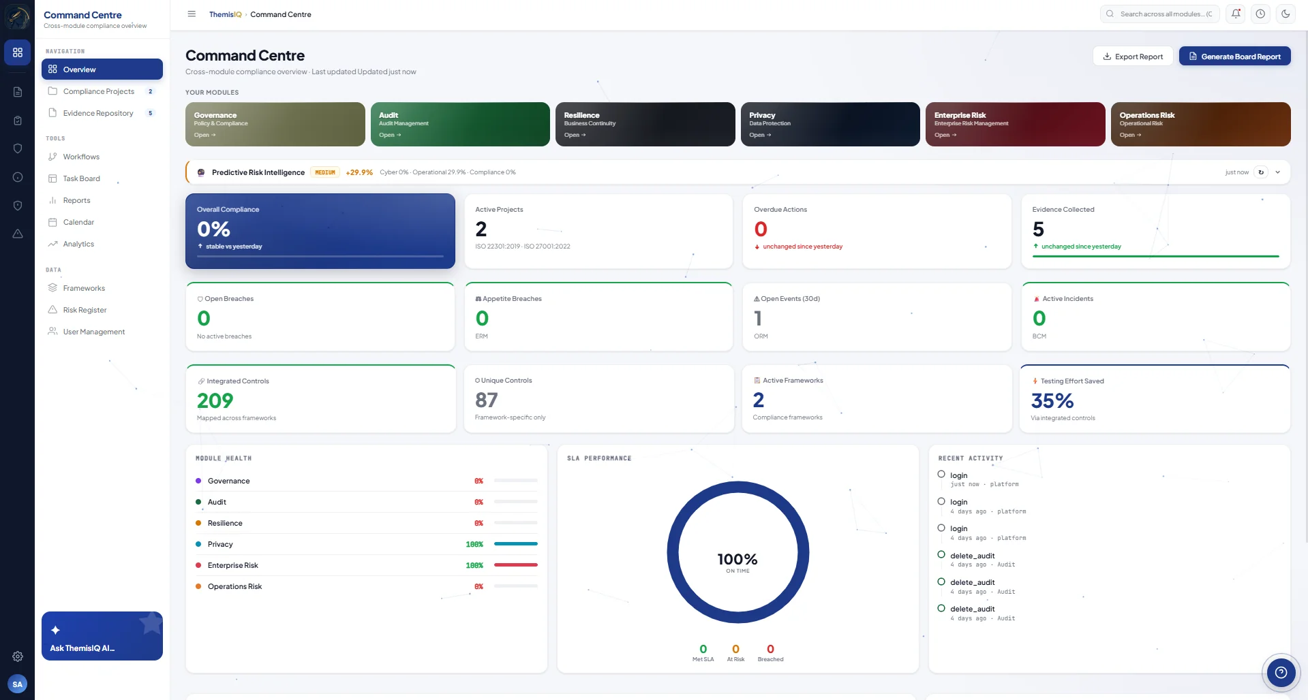The height and width of the screenshot is (700, 1308).
Task: Open the Task Board
Action: tap(102, 178)
